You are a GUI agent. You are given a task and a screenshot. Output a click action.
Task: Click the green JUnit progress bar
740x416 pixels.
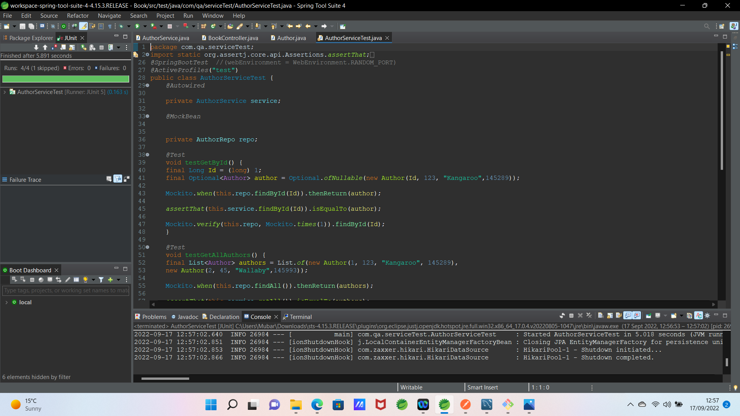(66, 79)
